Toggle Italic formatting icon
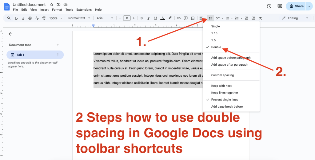This screenshot has width=315, height=160. [149, 18]
